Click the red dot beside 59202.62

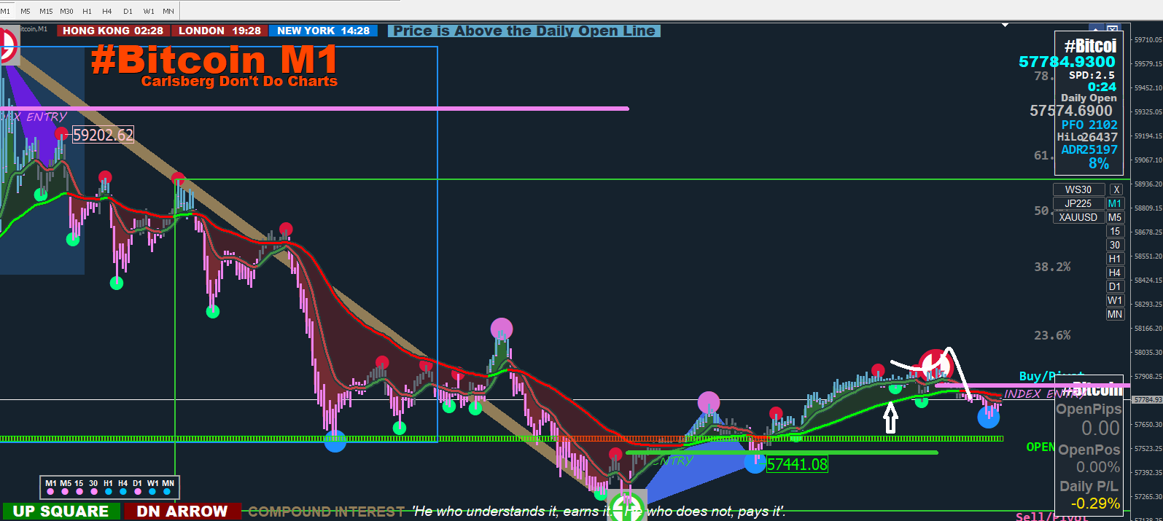pyautogui.click(x=61, y=133)
